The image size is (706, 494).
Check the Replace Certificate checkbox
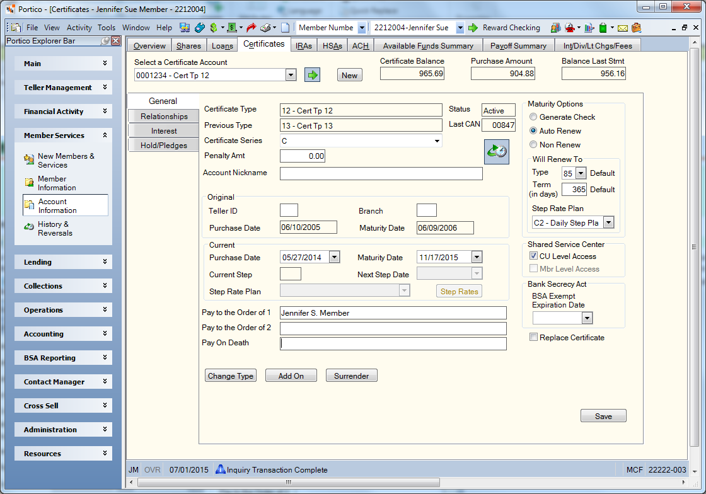tap(533, 337)
